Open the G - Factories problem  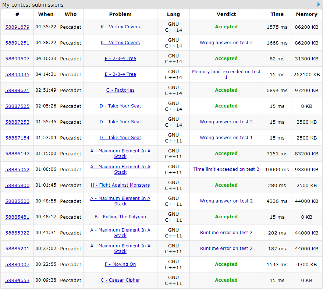click(120, 90)
